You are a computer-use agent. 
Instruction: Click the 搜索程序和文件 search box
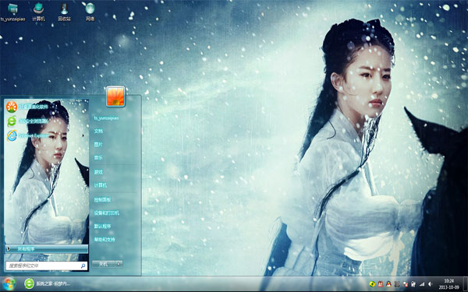click(x=47, y=266)
